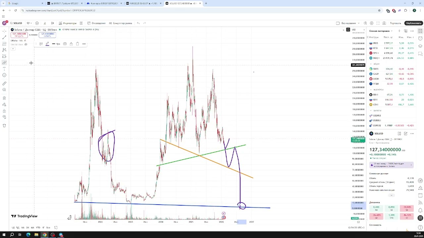The image size is (424, 238).
Task: Click the red sell price button
Action: tap(19, 35)
